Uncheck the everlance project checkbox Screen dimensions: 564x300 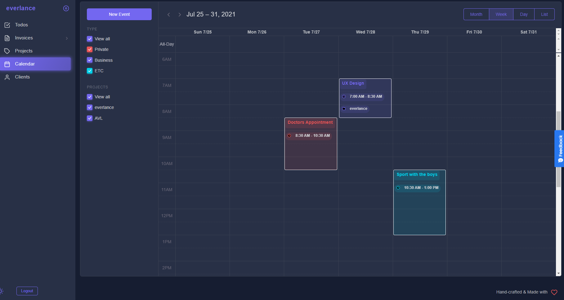[90, 107]
